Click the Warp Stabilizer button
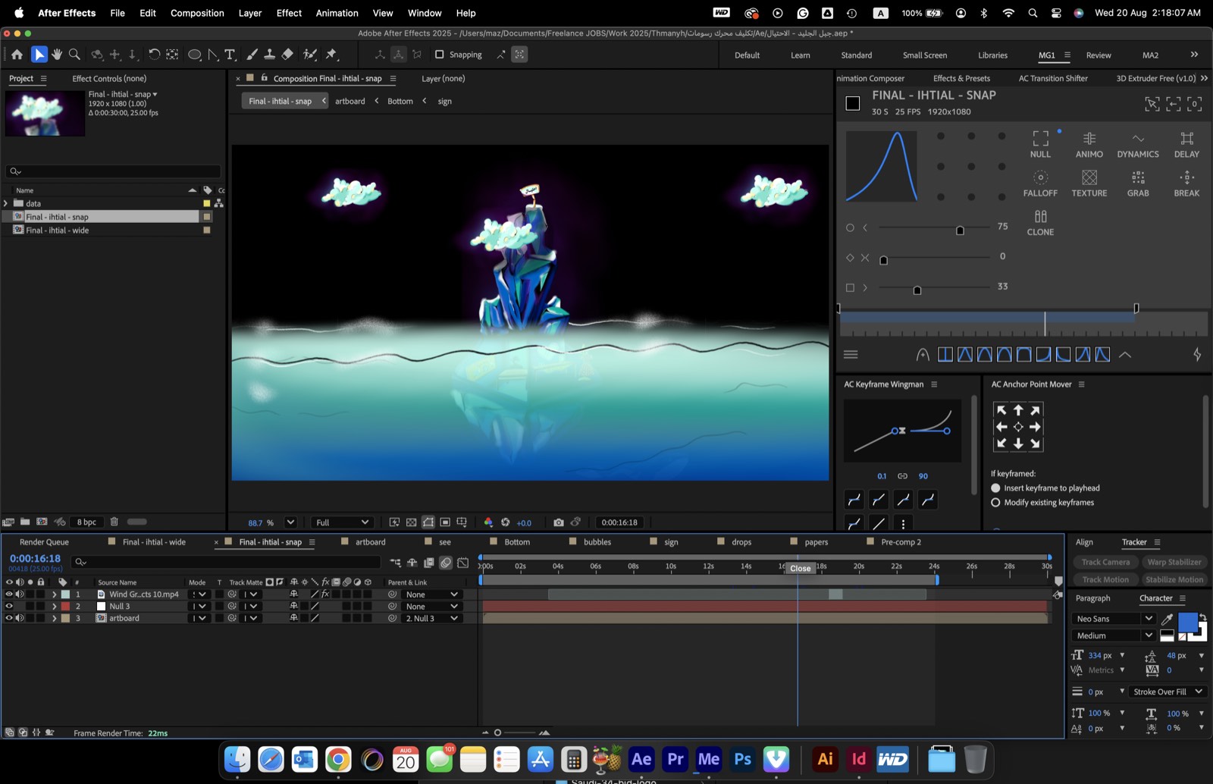The image size is (1213, 784). click(x=1174, y=562)
